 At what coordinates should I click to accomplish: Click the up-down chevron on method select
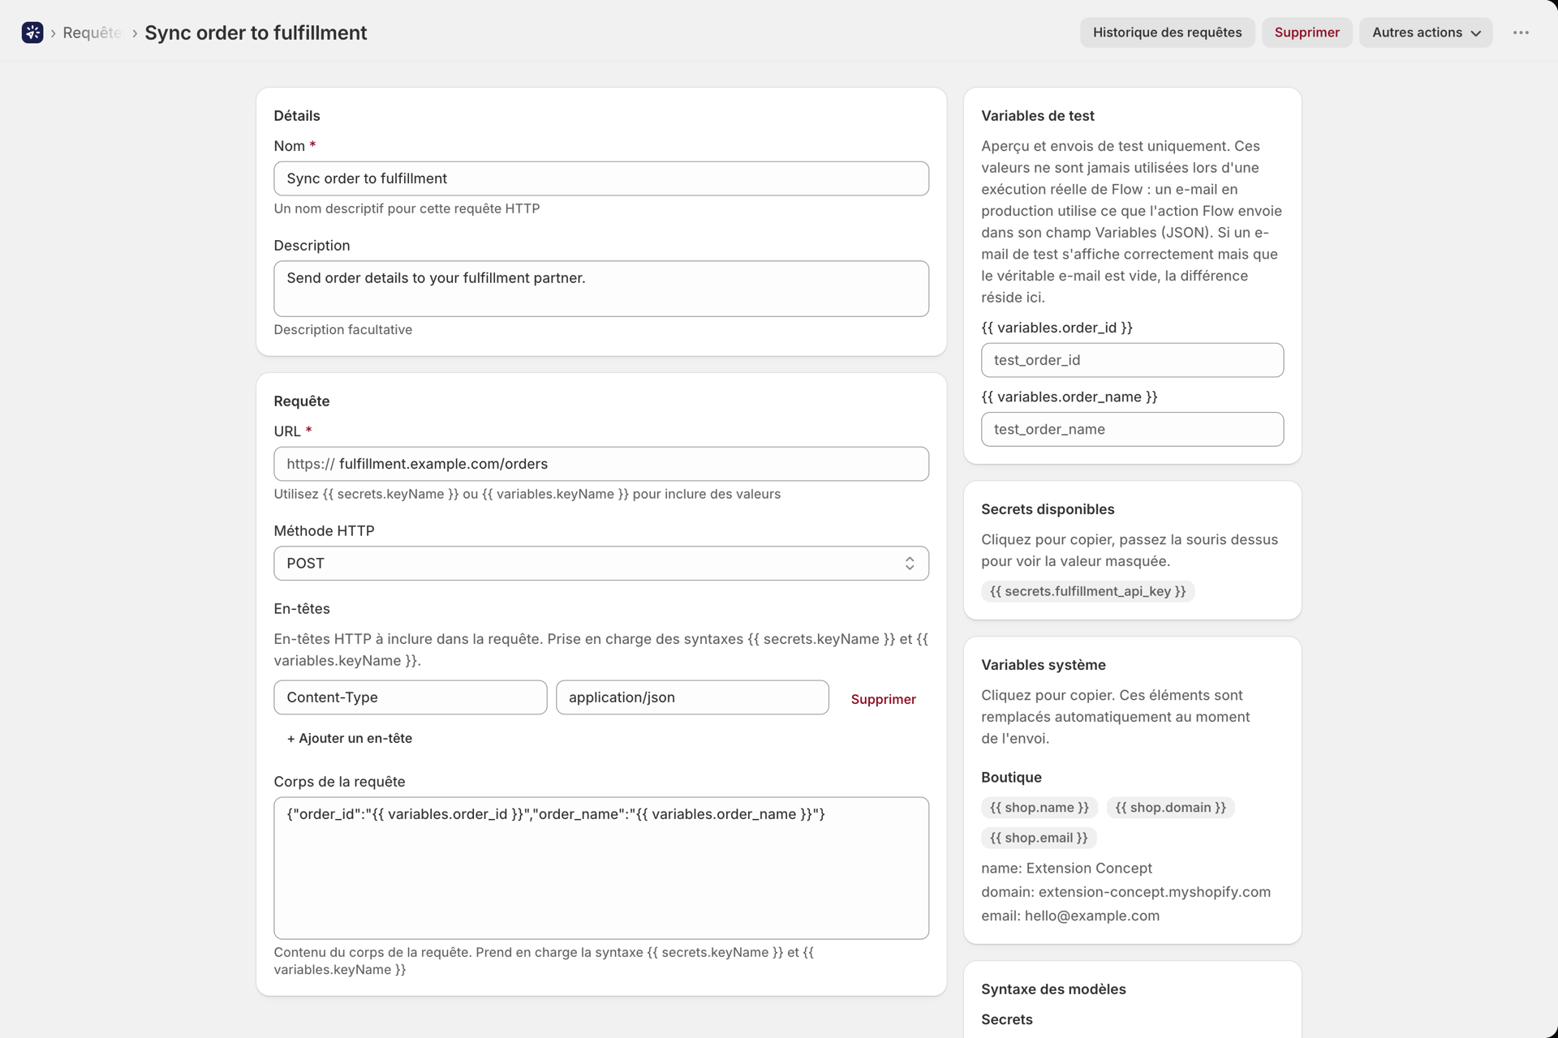910,564
